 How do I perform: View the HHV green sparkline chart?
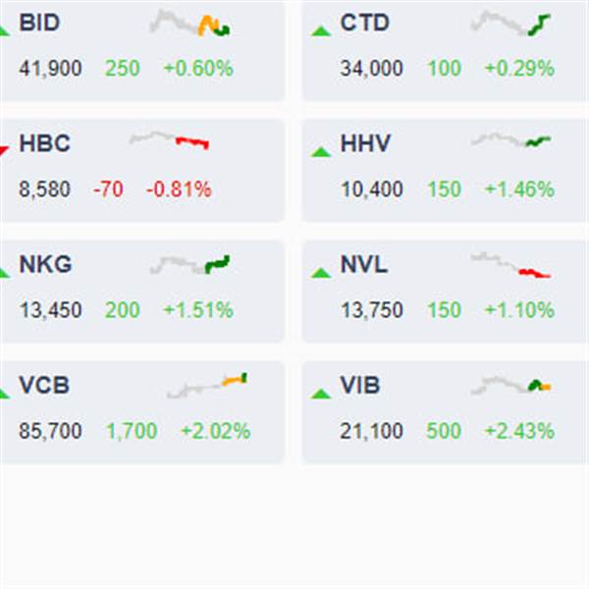tap(510, 140)
